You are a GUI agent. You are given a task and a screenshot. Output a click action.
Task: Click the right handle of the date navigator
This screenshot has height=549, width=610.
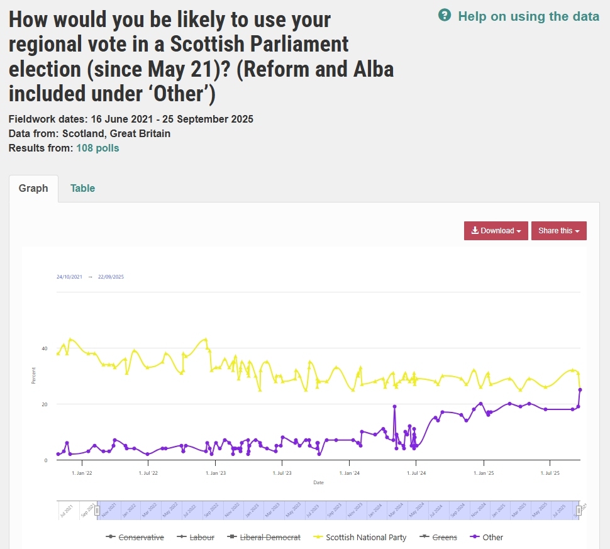tap(579, 511)
